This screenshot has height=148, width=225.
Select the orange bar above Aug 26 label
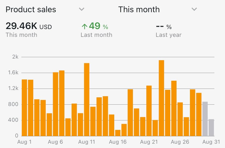tap(180, 119)
